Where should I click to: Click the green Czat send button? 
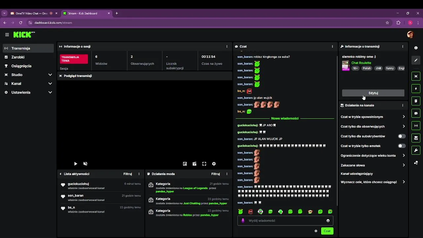327,231
